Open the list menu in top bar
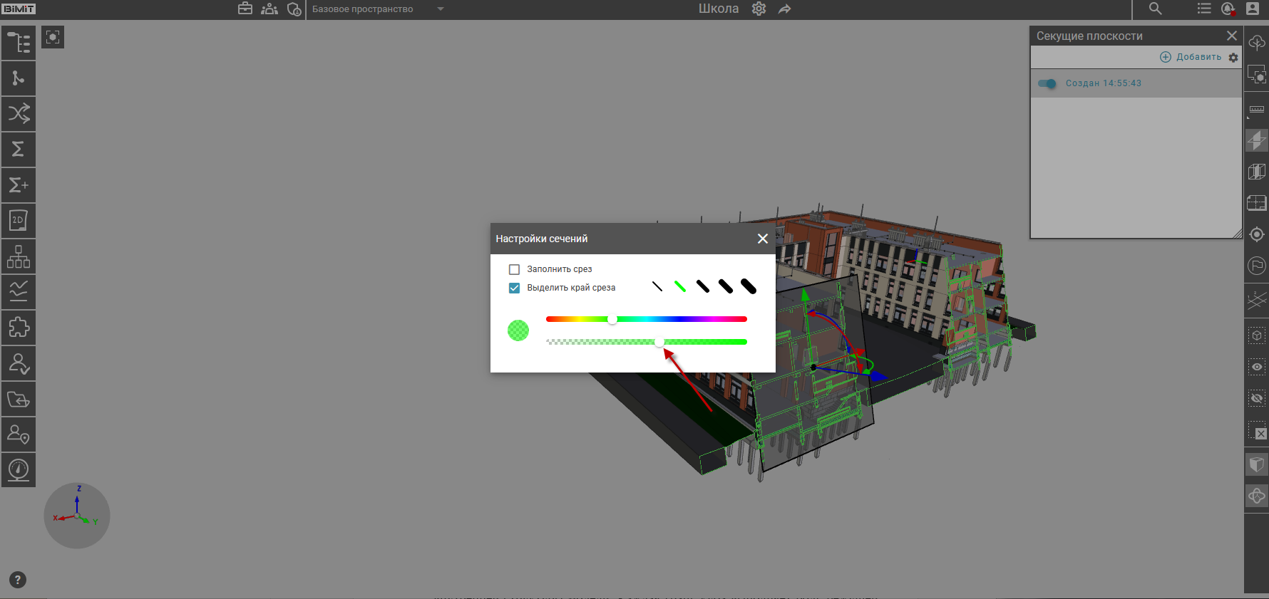This screenshot has width=1269, height=599. 1204,9
